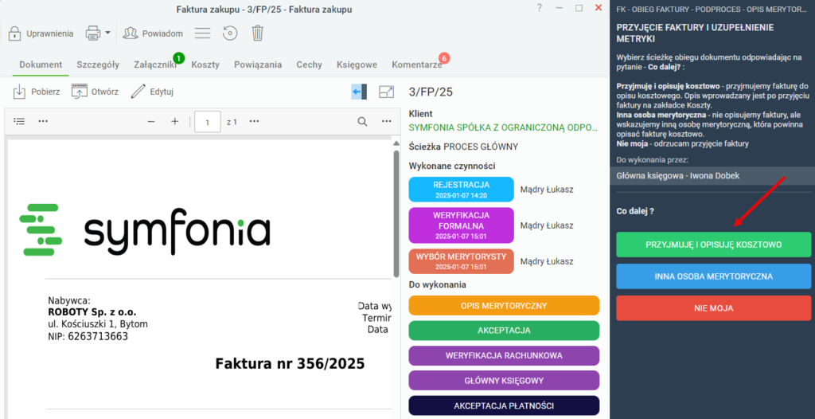Click GŁÓWNY KSIĘGOWY step

(504, 381)
